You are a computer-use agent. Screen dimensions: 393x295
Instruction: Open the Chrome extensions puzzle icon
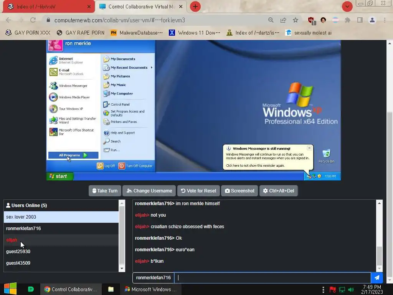click(x=347, y=20)
